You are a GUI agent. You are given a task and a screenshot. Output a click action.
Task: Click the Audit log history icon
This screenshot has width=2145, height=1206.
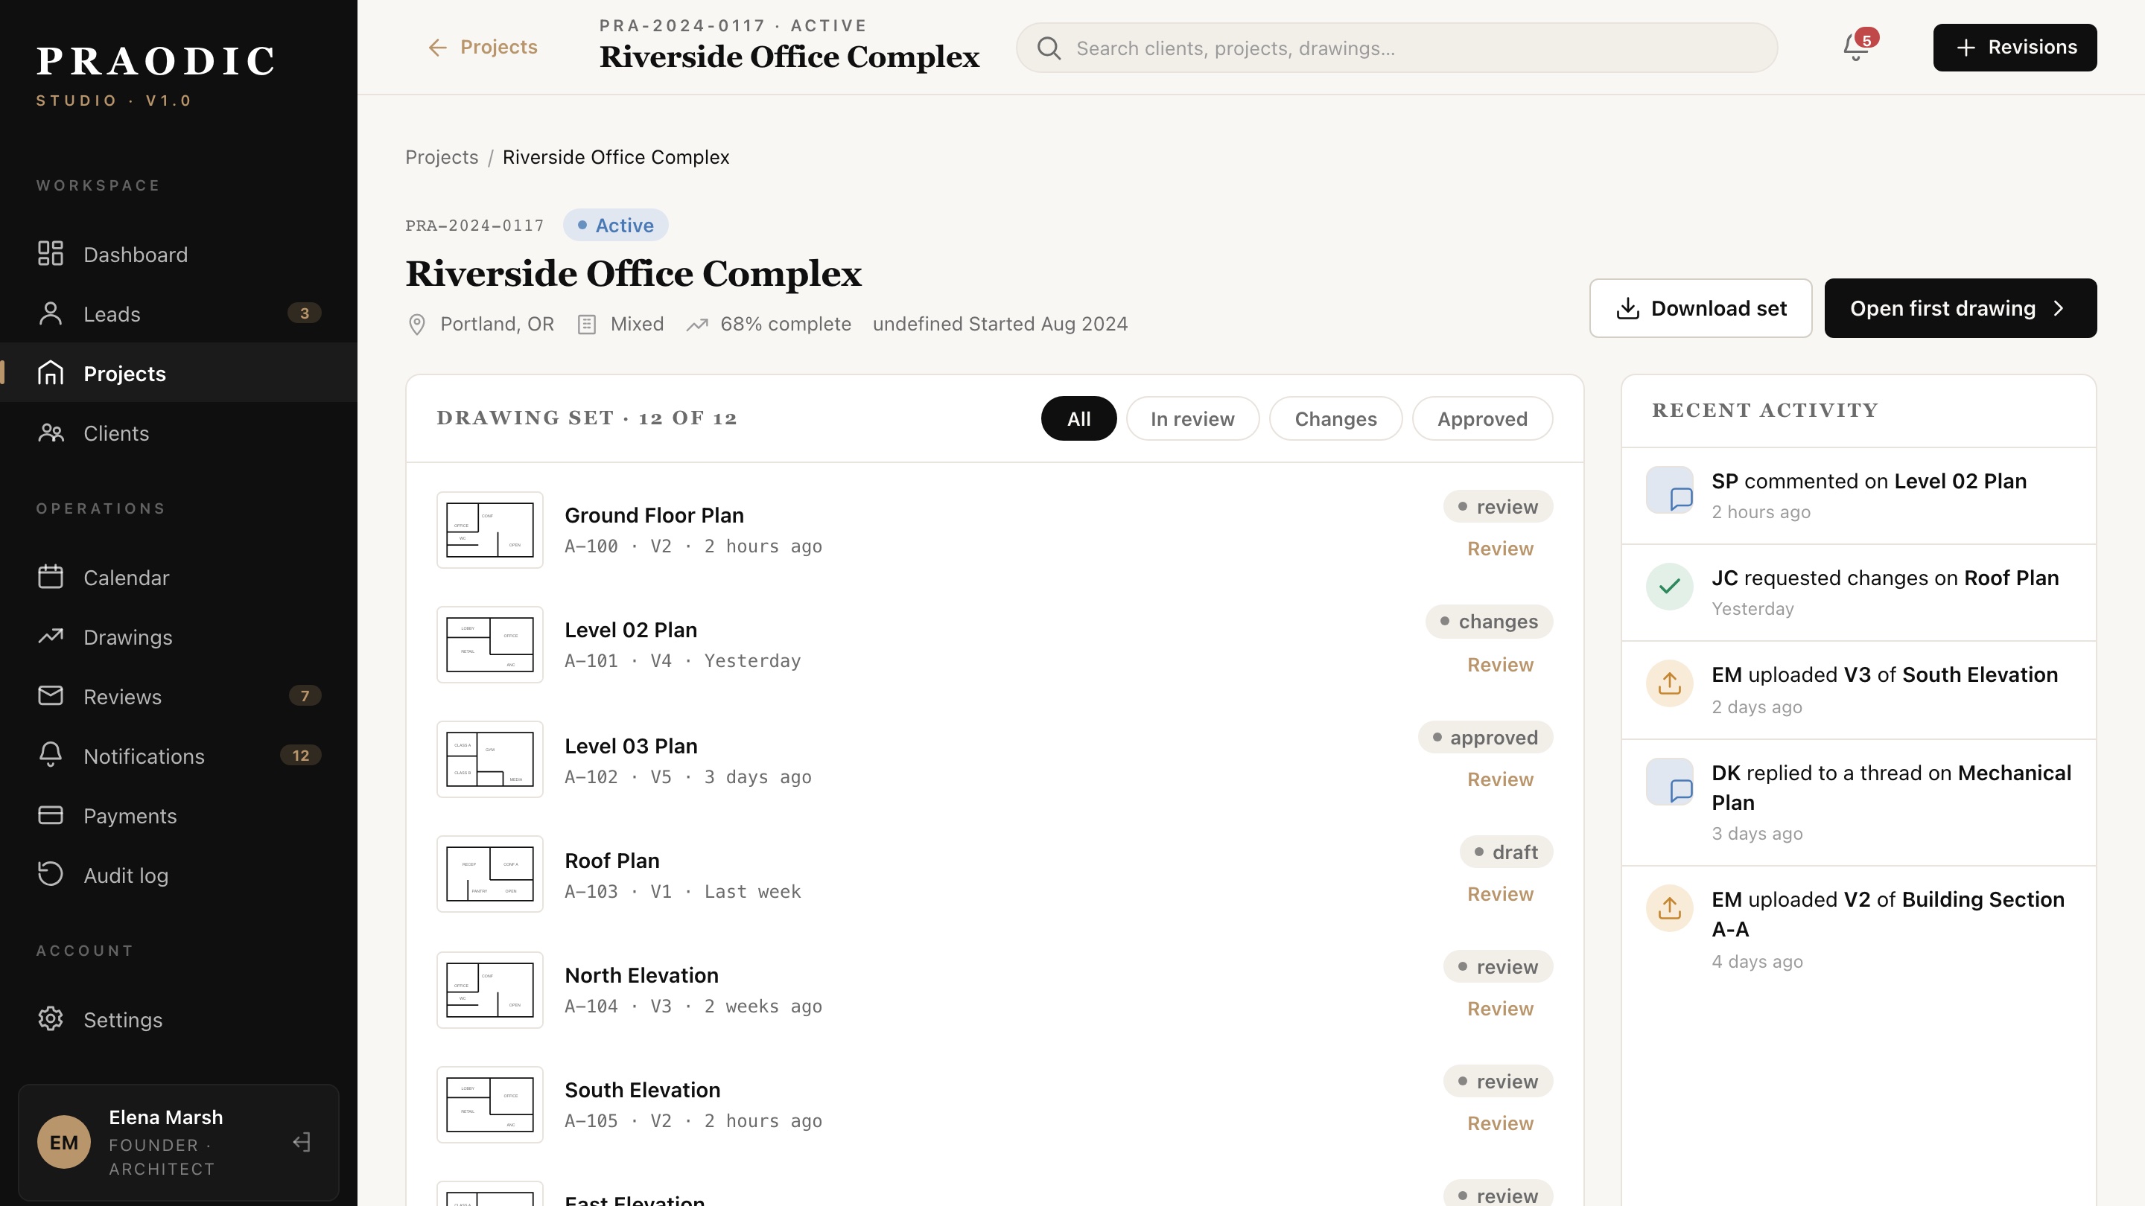pyautogui.click(x=50, y=875)
